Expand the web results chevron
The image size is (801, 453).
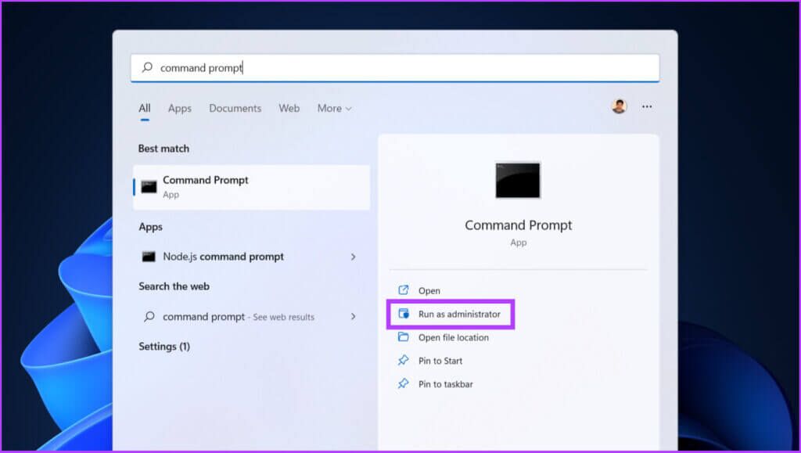[x=353, y=317]
